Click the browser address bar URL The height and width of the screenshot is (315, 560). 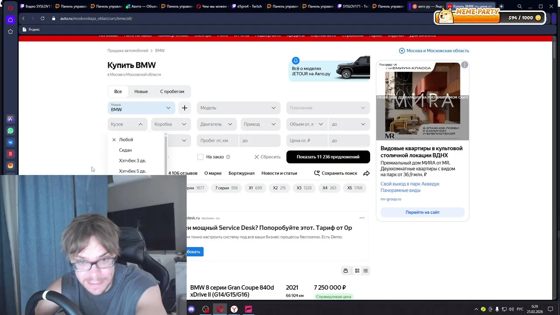click(x=96, y=18)
